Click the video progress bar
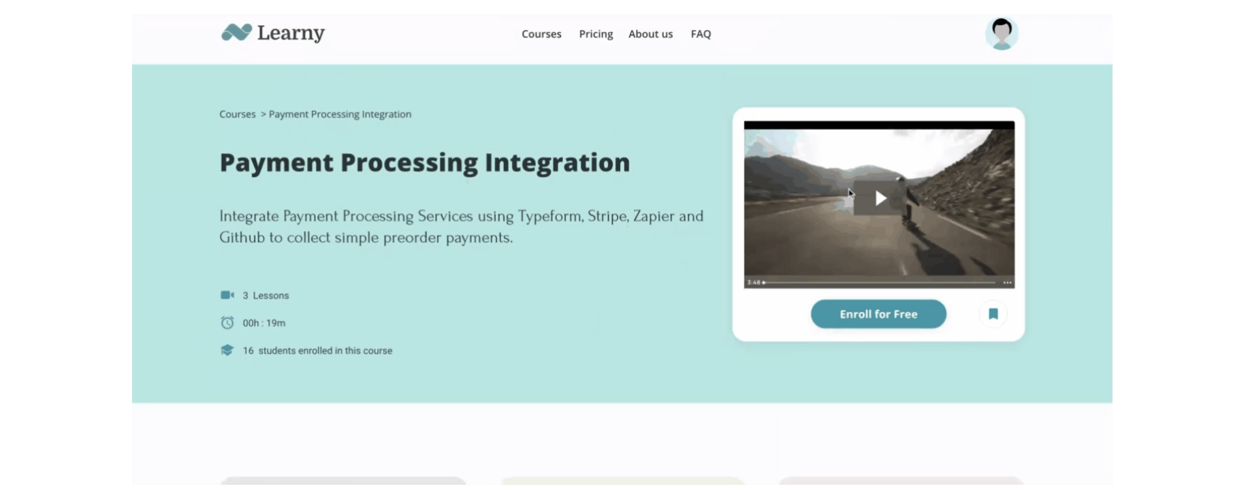 click(x=878, y=282)
